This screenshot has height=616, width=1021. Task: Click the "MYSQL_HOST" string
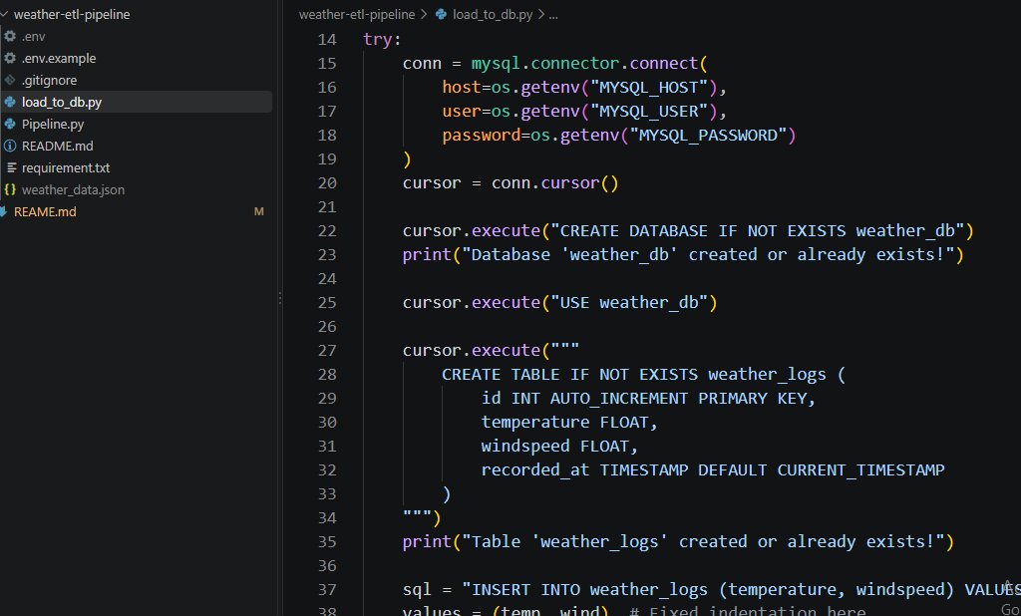(x=648, y=88)
